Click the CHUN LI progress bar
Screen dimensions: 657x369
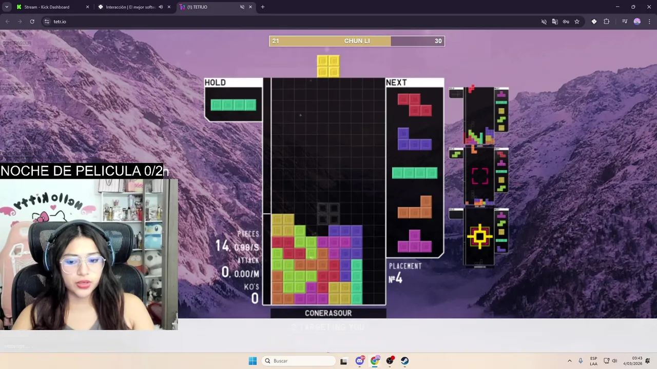pyautogui.click(x=357, y=41)
